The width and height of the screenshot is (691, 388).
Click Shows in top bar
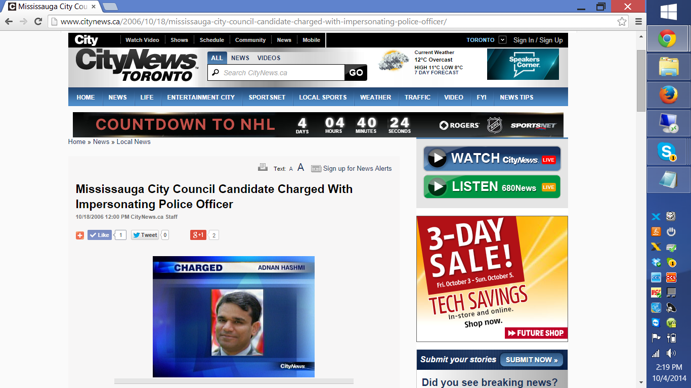[179, 40]
